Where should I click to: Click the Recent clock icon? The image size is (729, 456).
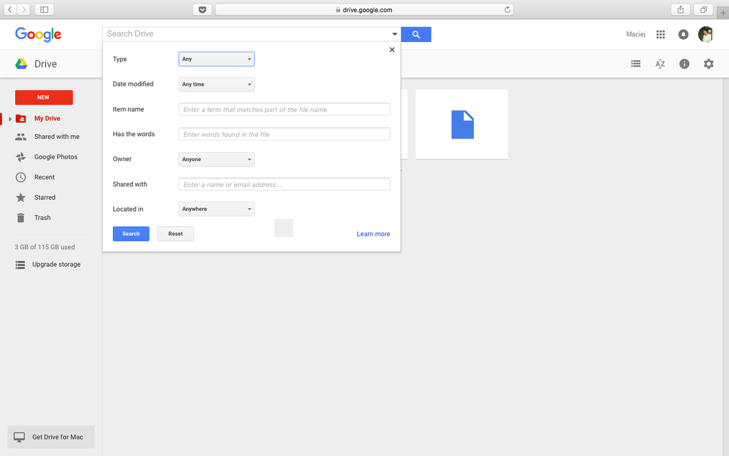(21, 178)
